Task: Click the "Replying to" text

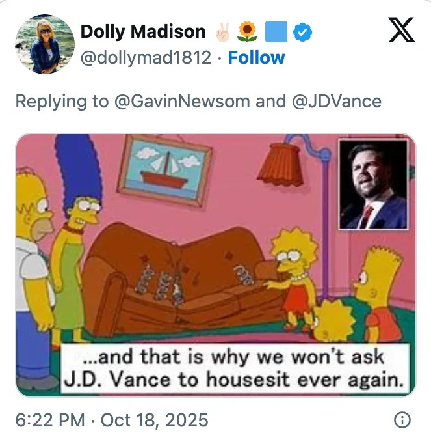Action: 62,102
